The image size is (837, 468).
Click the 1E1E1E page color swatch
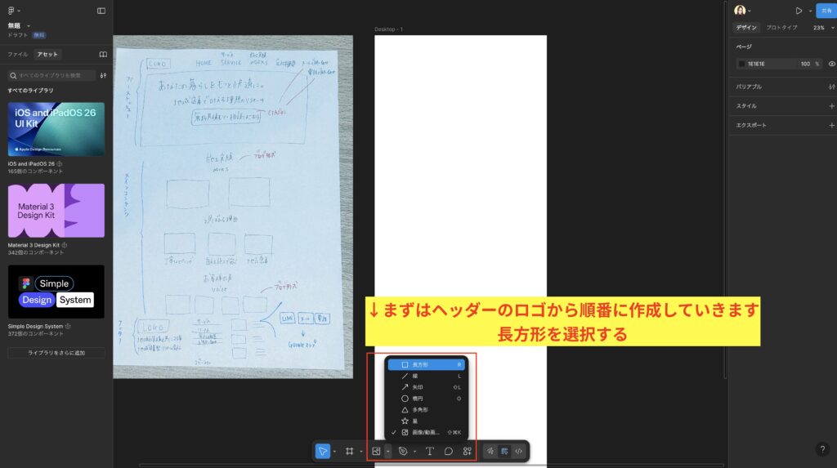pos(741,64)
